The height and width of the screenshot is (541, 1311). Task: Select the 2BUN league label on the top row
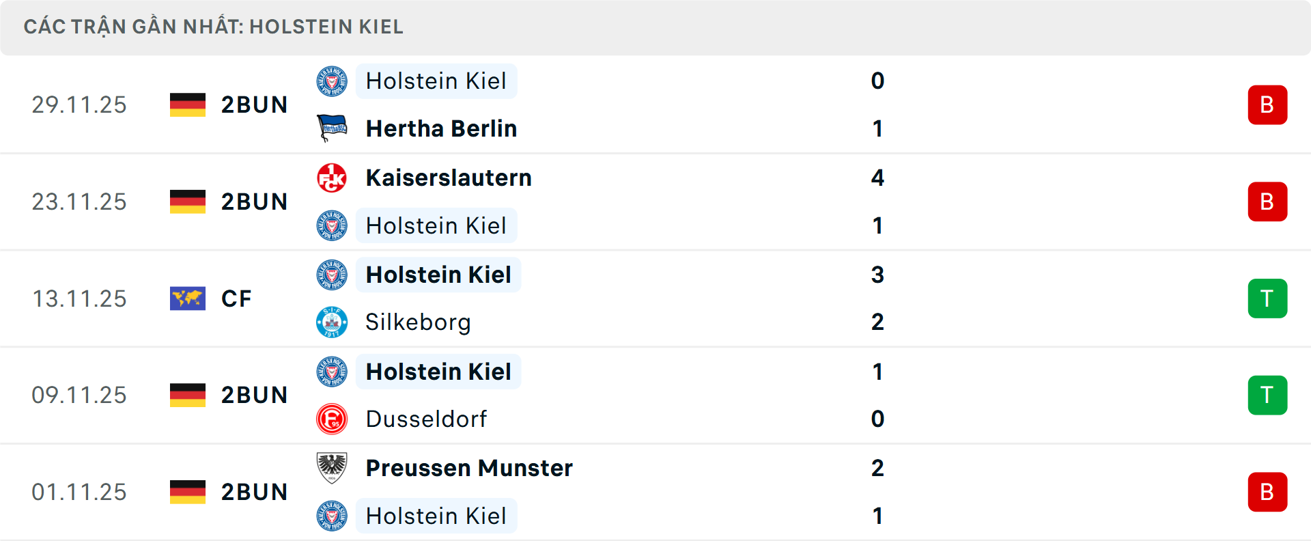click(255, 105)
